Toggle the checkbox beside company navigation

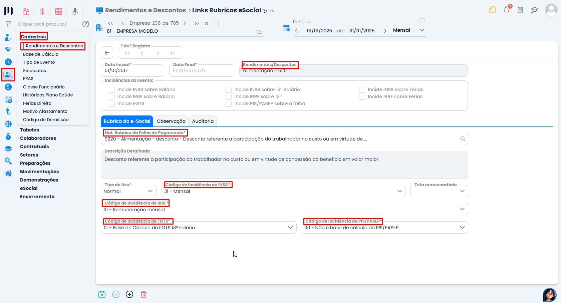pos(216,23)
